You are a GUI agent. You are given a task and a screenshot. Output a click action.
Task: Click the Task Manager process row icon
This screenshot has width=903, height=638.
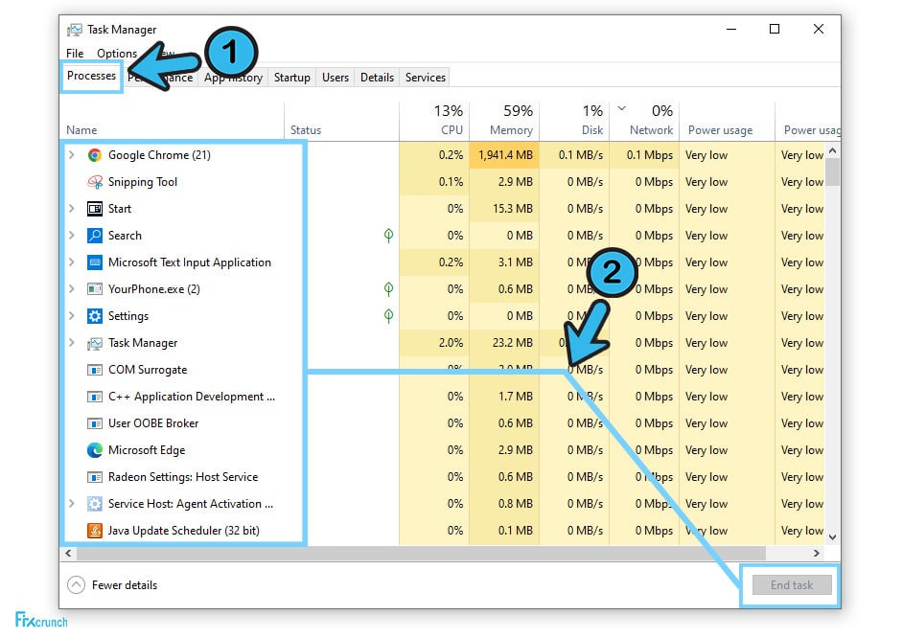point(95,344)
